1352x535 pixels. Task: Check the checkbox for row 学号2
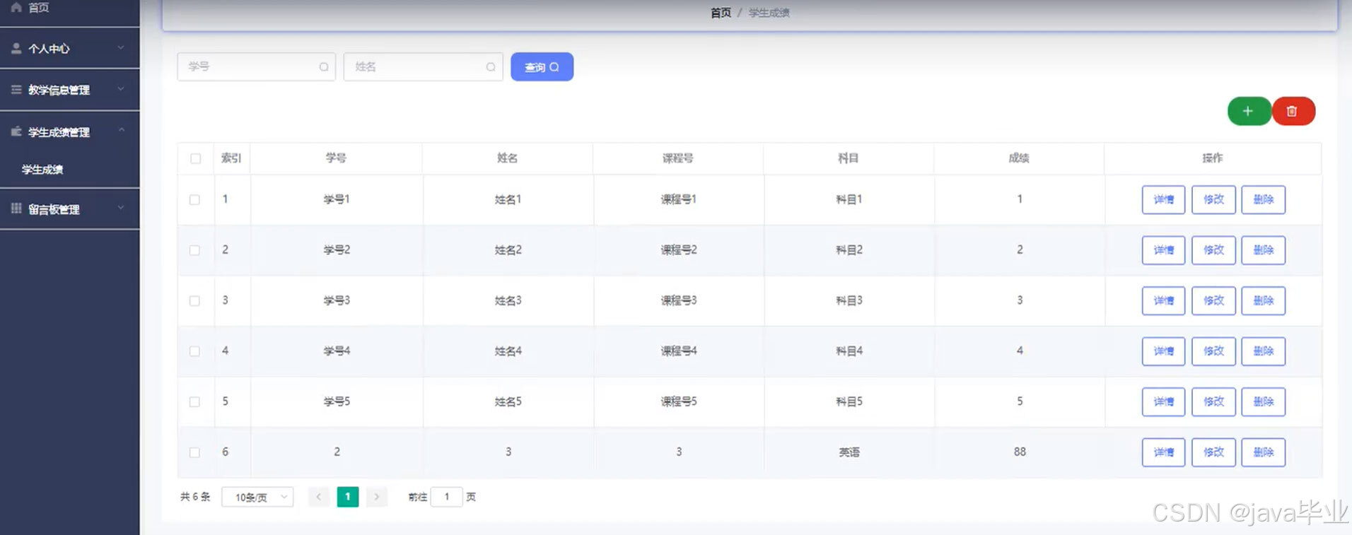point(194,250)
